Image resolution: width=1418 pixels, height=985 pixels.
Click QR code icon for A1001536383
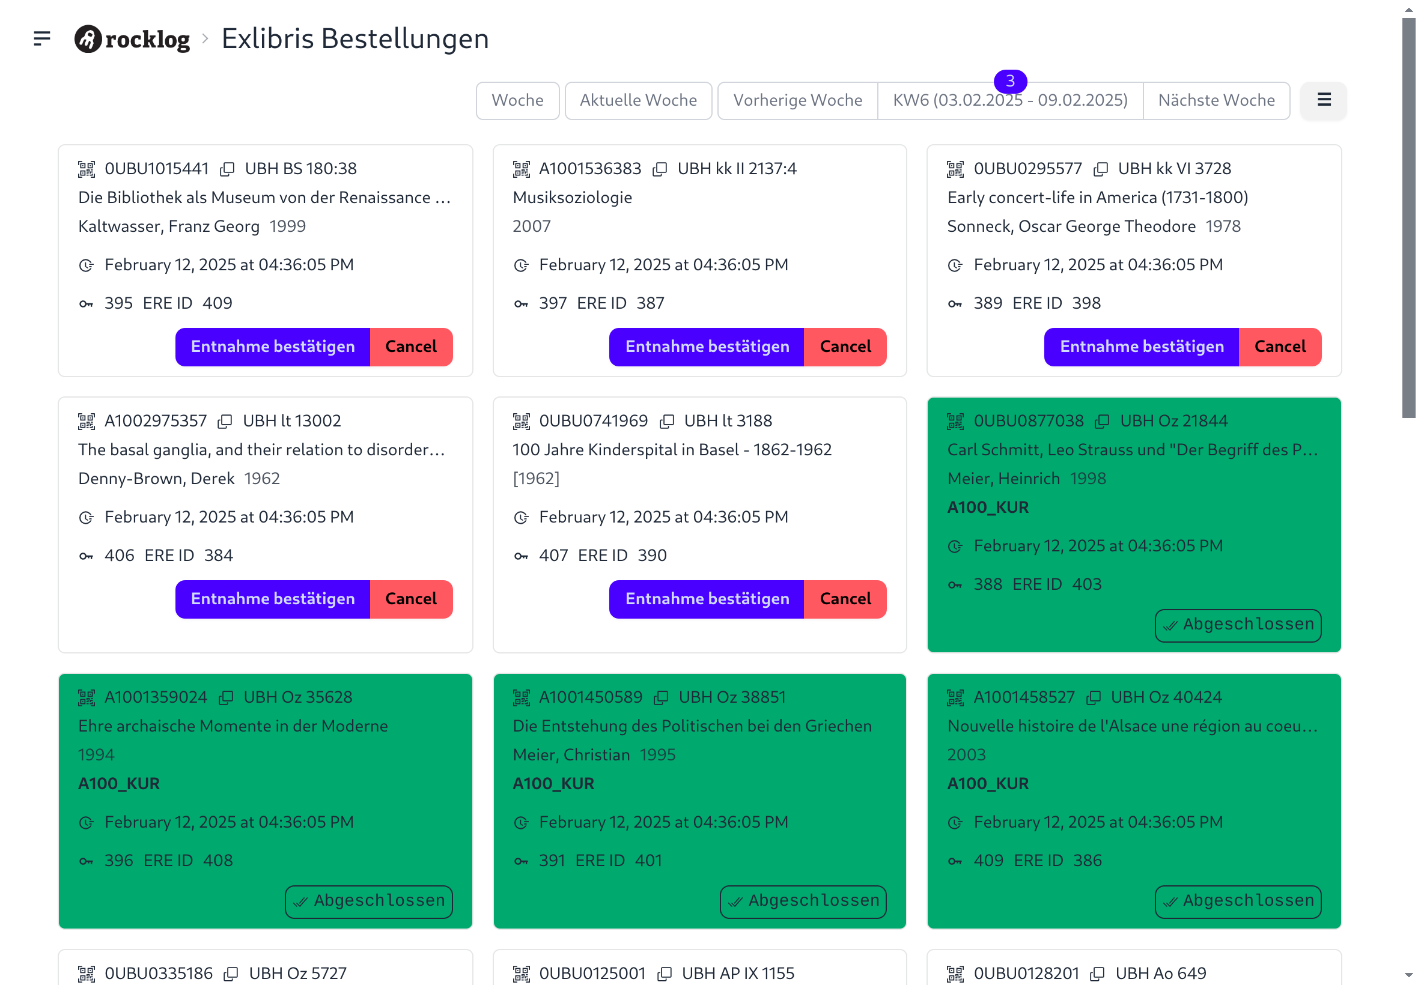point(521,169)
